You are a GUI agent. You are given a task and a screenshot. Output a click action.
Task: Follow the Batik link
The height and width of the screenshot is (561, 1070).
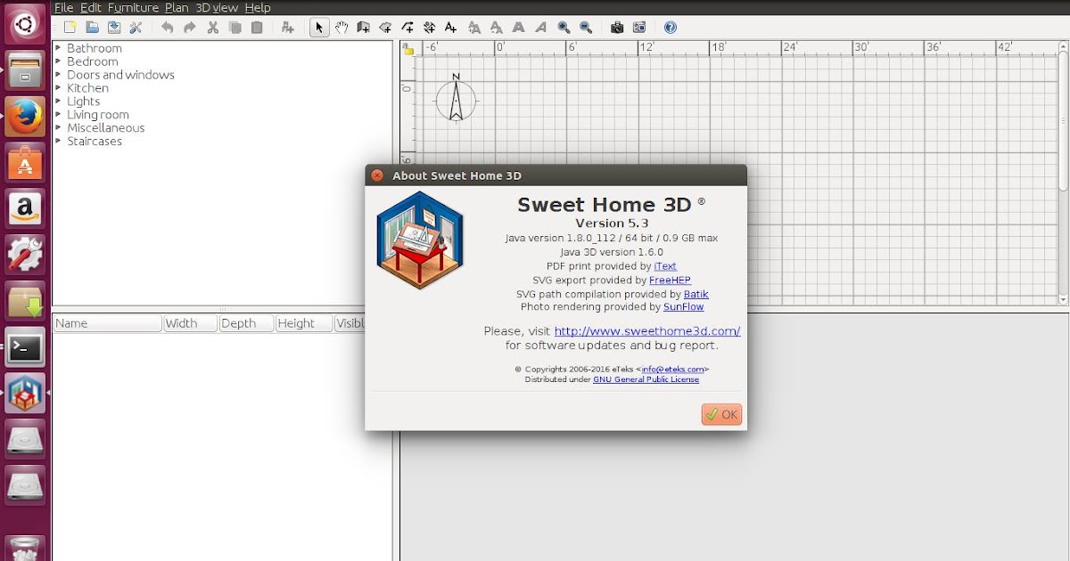click(696, 294)
